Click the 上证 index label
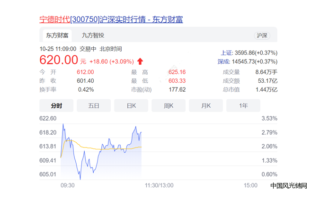 coord(227,53)
